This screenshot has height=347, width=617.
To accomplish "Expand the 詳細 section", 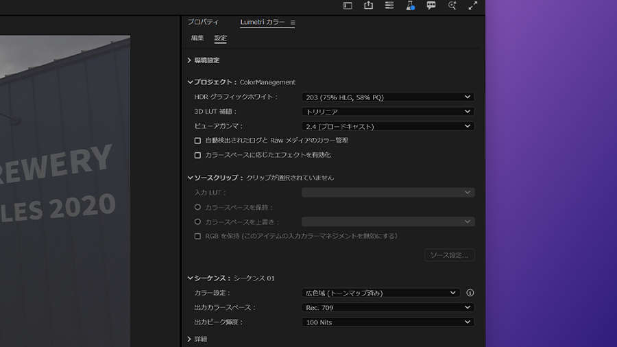I will click(189, 339).
